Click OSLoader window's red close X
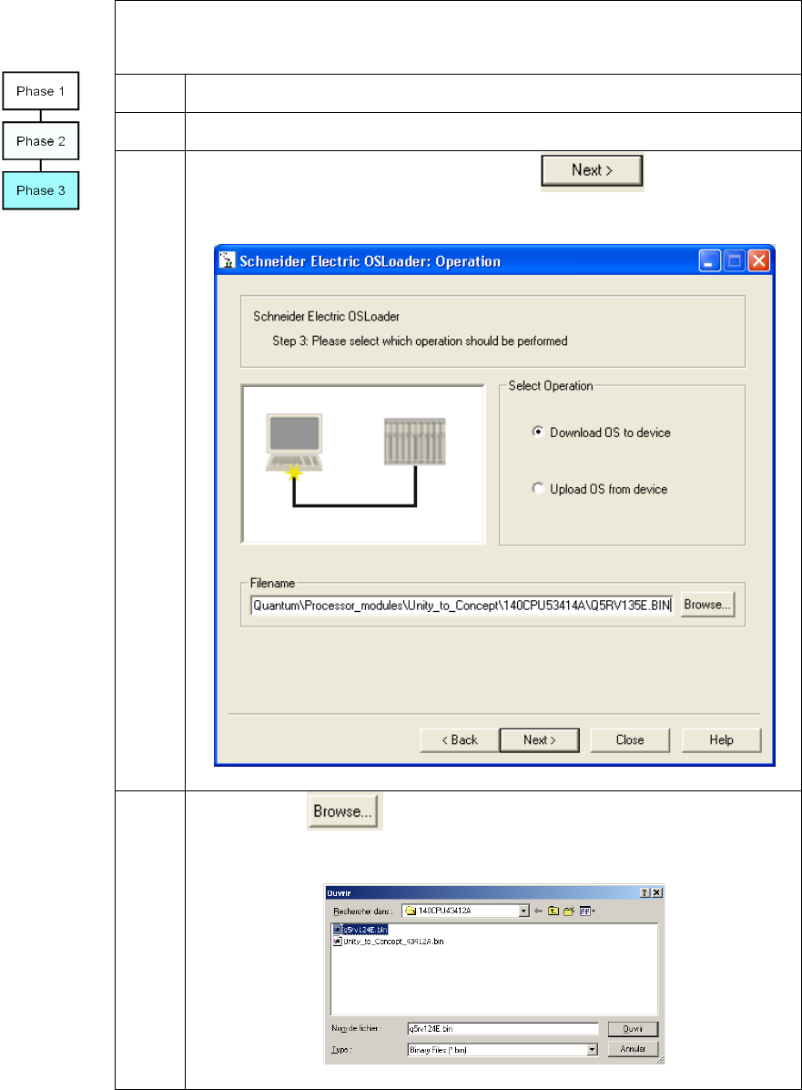 coord(758,261)
